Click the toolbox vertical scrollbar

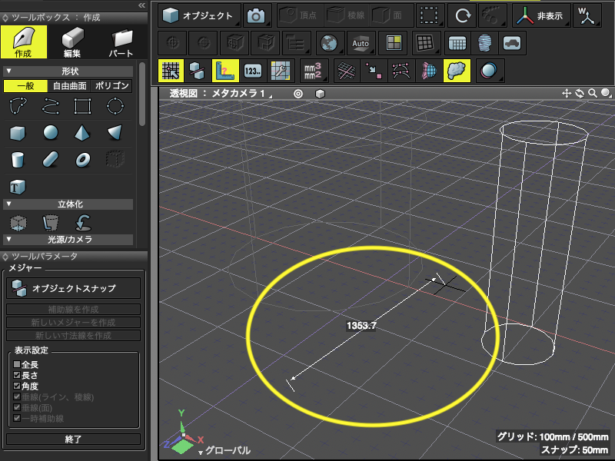tap(142, 94)
